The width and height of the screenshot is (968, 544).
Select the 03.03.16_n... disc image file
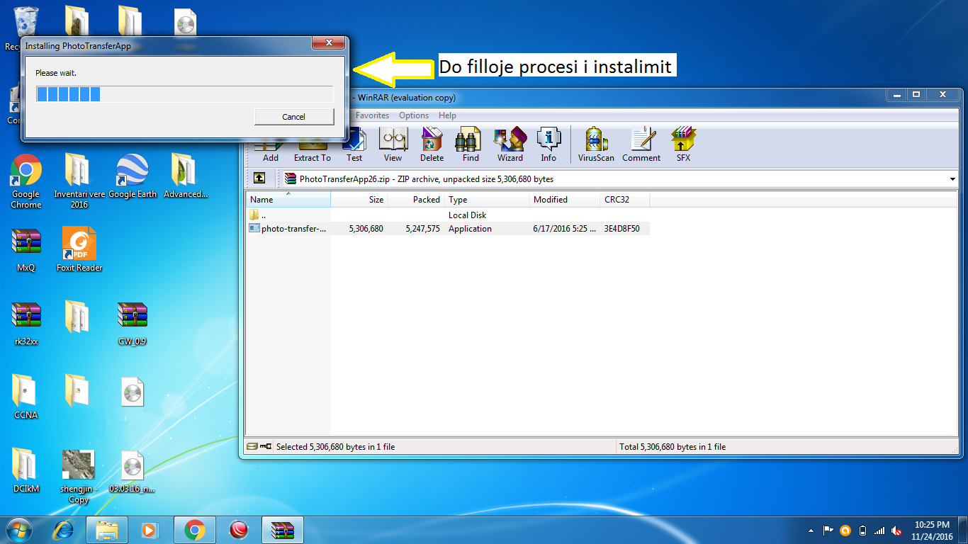coord(133,471)
